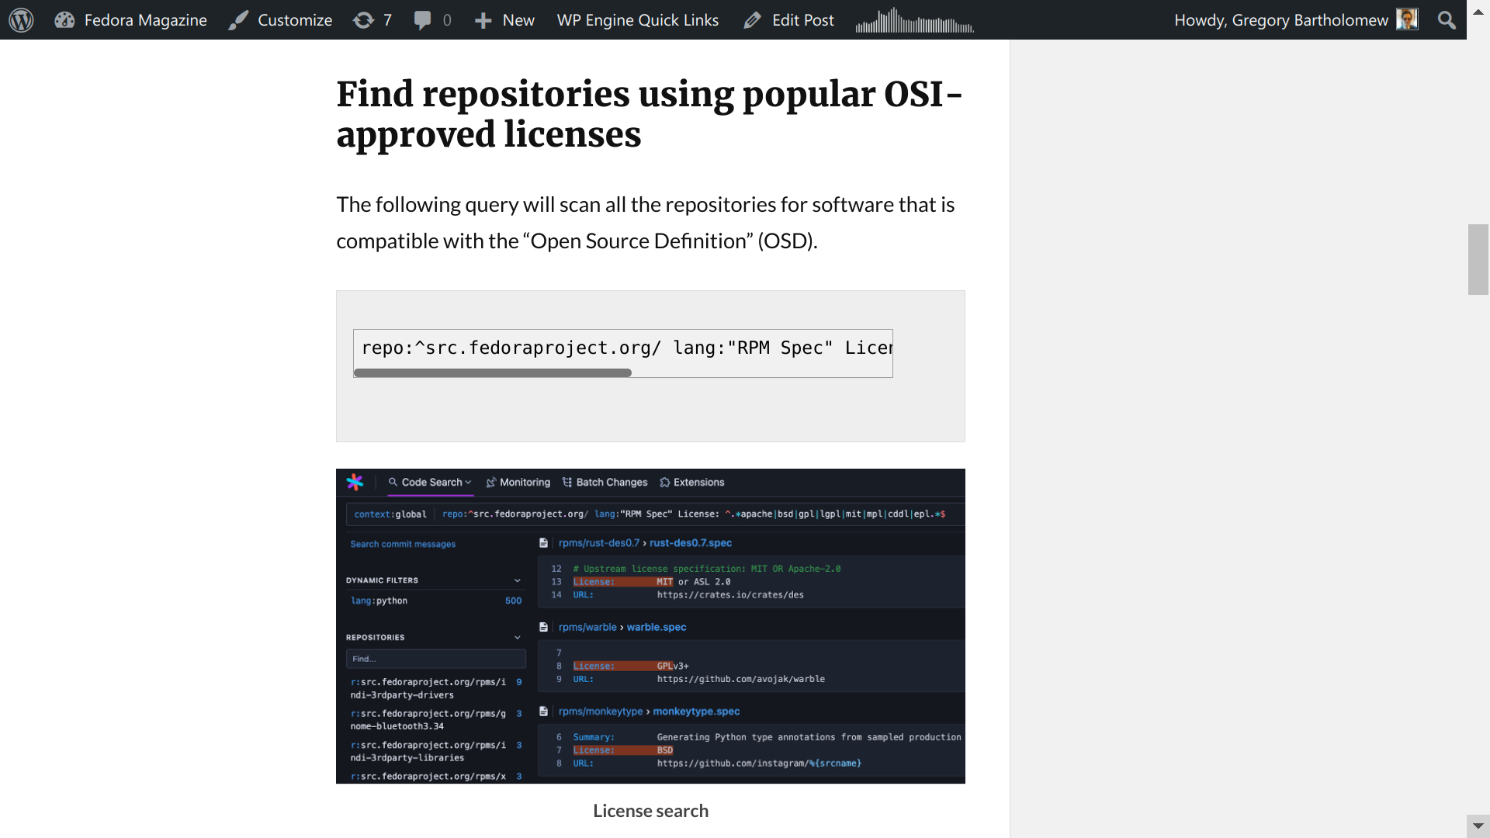Click Edit Post in admin bar
Screen dimensions: 1490x838
click(x=788, y=20)
